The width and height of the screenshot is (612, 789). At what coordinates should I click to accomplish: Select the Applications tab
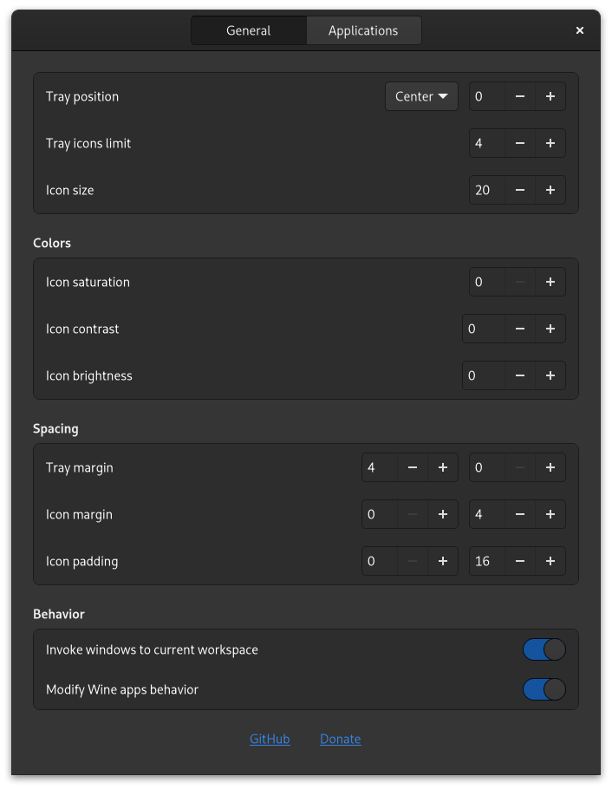(363, 30)
